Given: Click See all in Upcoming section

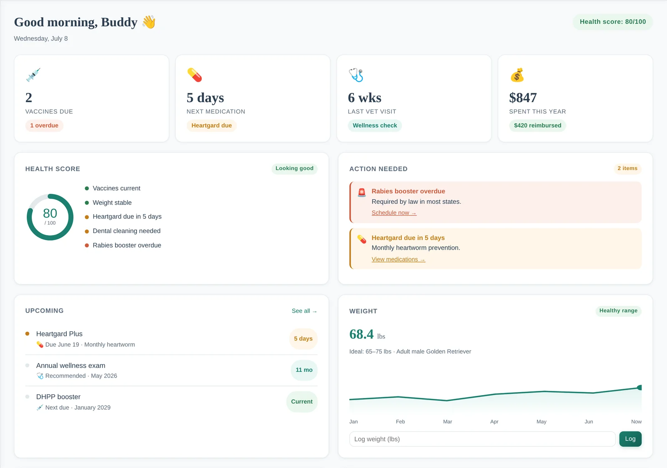Looking at the screenshot, I should tap(304, 311).
